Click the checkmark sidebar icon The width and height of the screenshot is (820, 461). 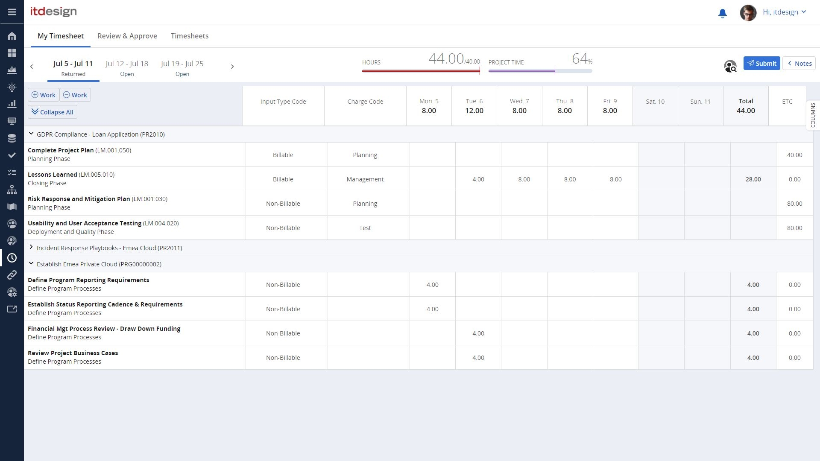[x=12, y=155]
